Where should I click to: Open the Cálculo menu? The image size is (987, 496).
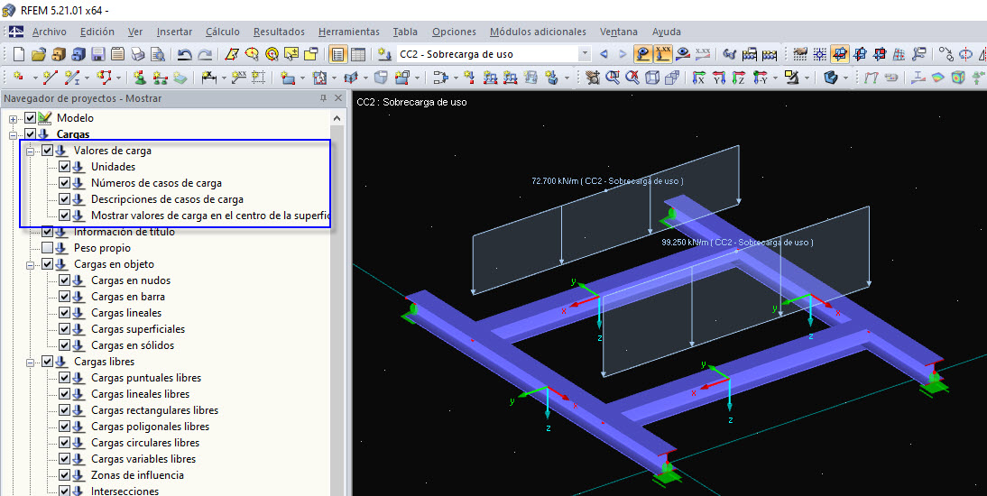pyautogui.click(x=222, y=32)
